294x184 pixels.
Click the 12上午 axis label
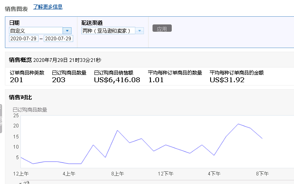tap(21, 174)
